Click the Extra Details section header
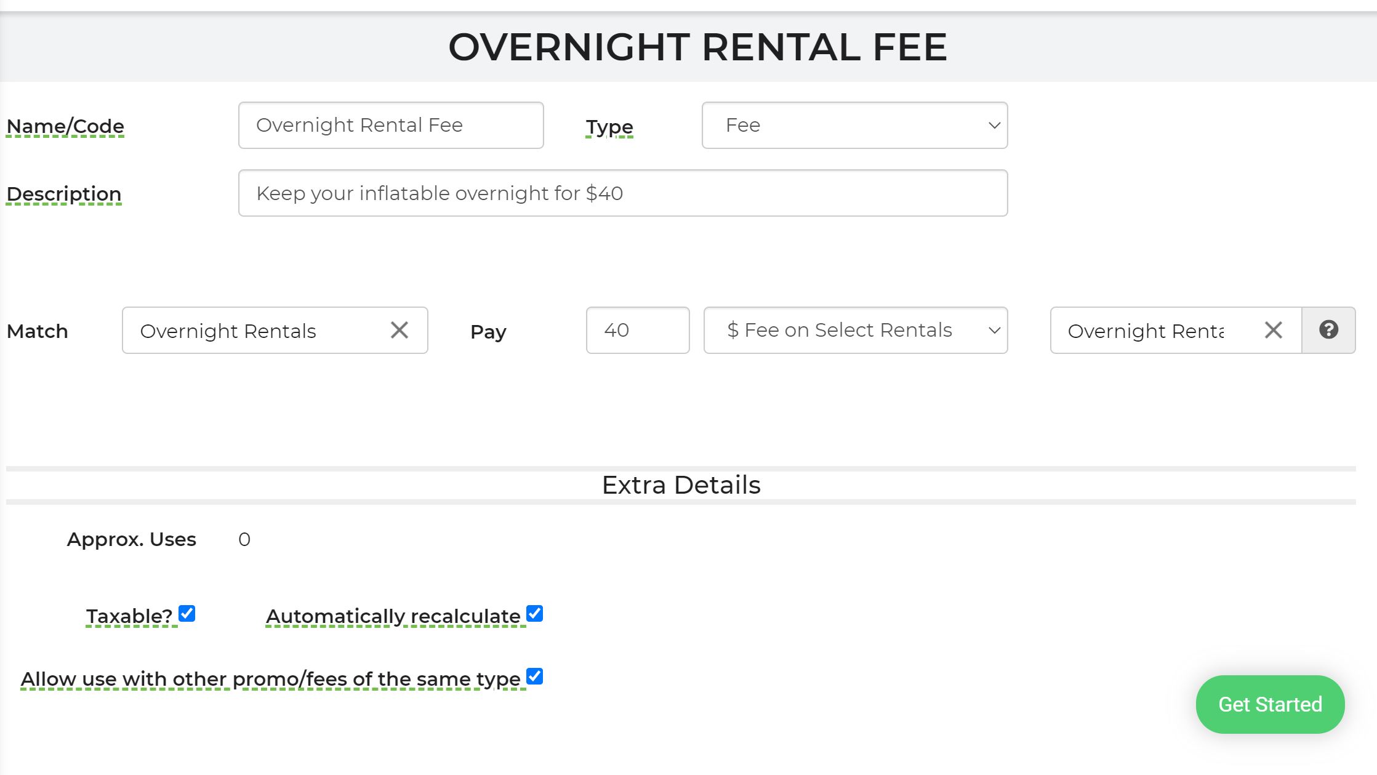The width and height of the screenshot is (1377, 775). pos(681,485)
